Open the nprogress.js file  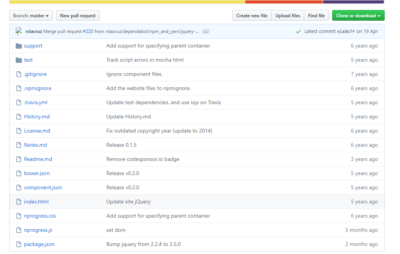tap(38, 230)
